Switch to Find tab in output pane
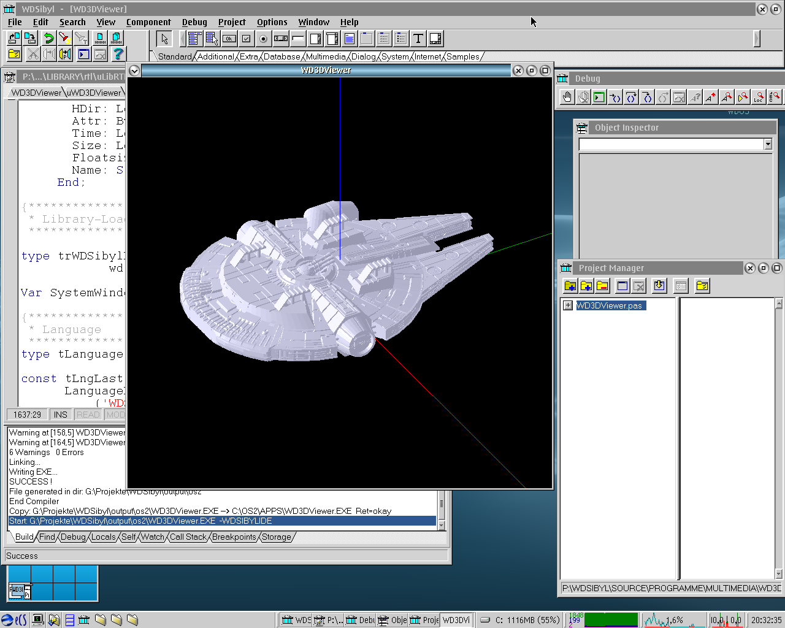This screenshot has height=628, width=785. pos(47,537)
